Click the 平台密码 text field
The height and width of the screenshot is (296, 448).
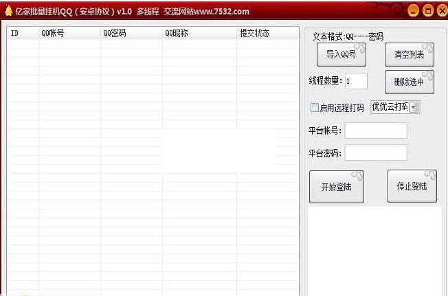(375, 152)
